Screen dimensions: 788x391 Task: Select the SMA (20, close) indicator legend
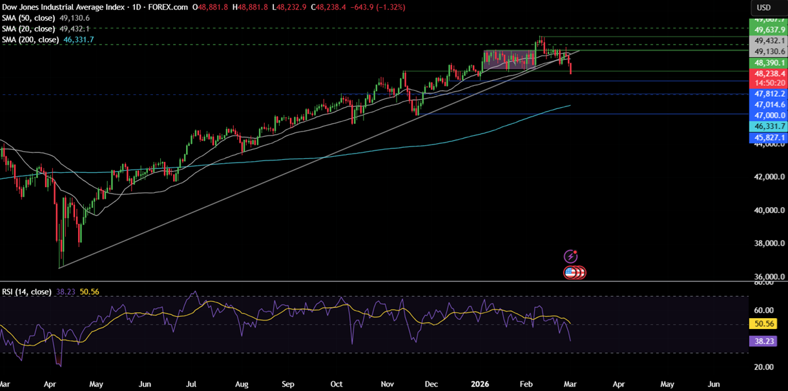29,29
